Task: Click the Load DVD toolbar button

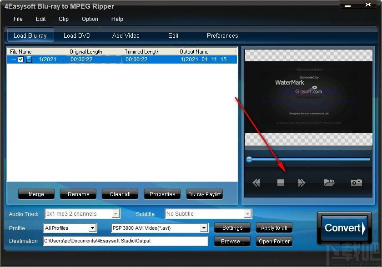Action: (x=77, y=35)
